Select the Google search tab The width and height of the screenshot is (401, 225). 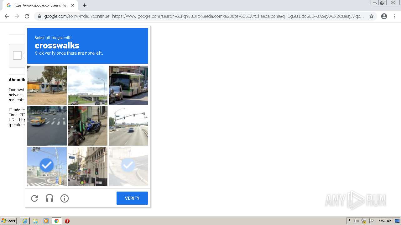point(40,5)
